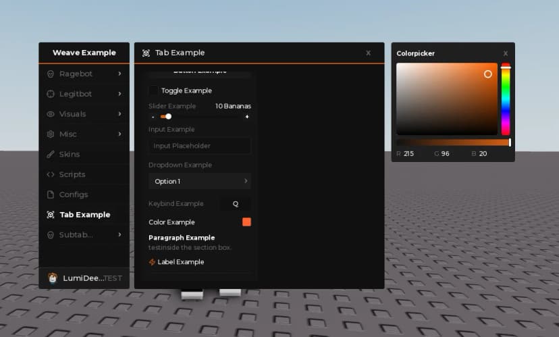
Task: Click the Input Placeholder text field
Action: 200,145
